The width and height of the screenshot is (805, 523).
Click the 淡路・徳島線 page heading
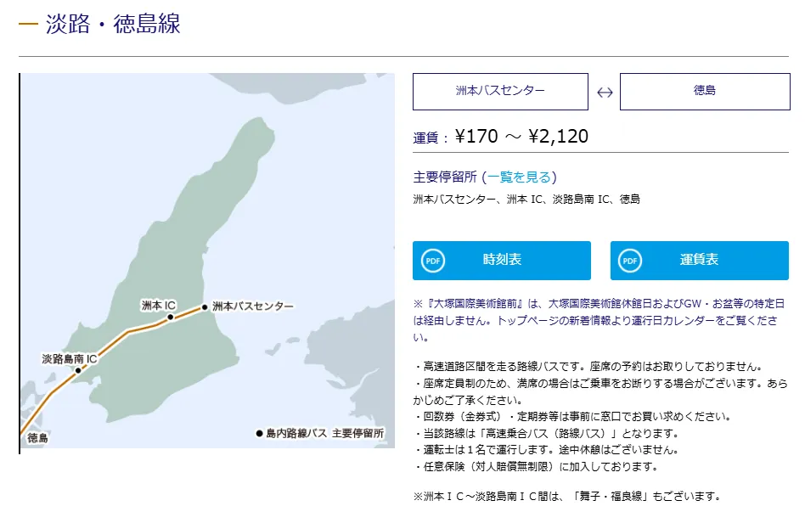[113, 24]
